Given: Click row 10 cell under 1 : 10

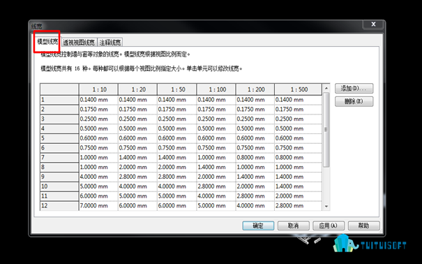Looking at the screenshot, I should (x=98, y=186).
